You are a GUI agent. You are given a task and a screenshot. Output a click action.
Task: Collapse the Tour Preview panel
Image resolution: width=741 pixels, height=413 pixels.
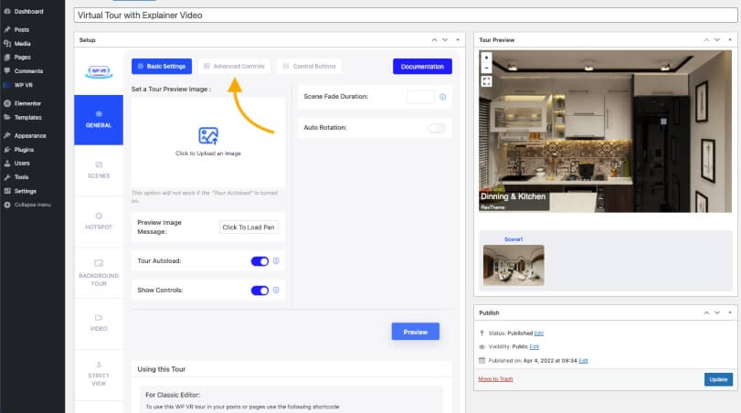pyautogui.click(x=730, y=40)
